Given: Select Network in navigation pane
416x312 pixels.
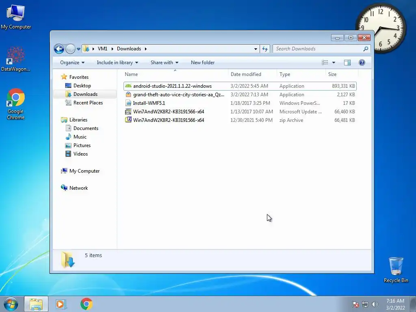Looking at the screenshot, I should coord(78,188).
